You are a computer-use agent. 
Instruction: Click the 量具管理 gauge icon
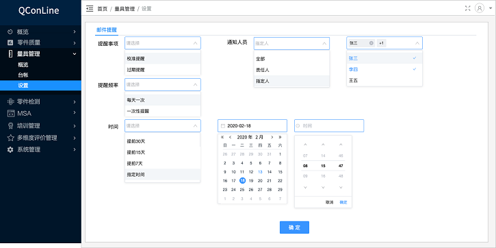[10, 53]
